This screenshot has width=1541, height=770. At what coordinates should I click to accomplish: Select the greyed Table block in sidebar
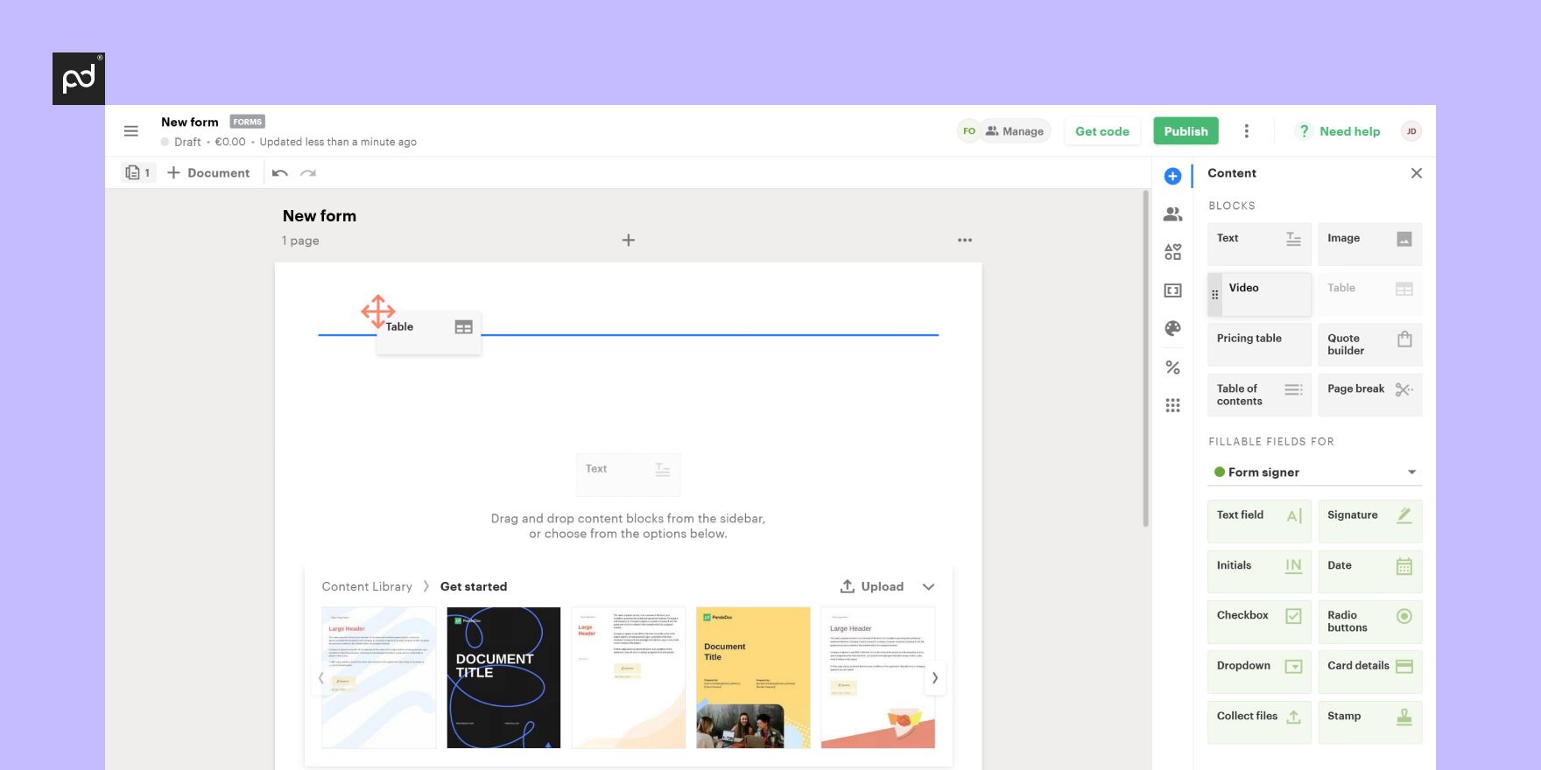pyautogui.click(x=1370, y=294)
